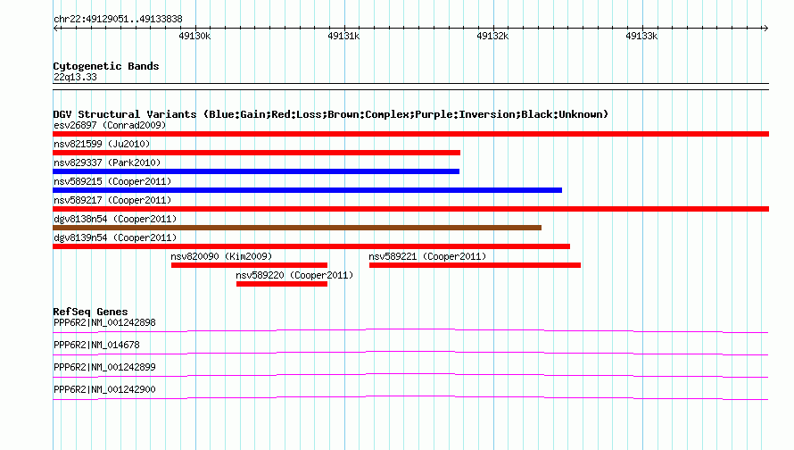Click the 49132k ruler label

click(492, 36)
